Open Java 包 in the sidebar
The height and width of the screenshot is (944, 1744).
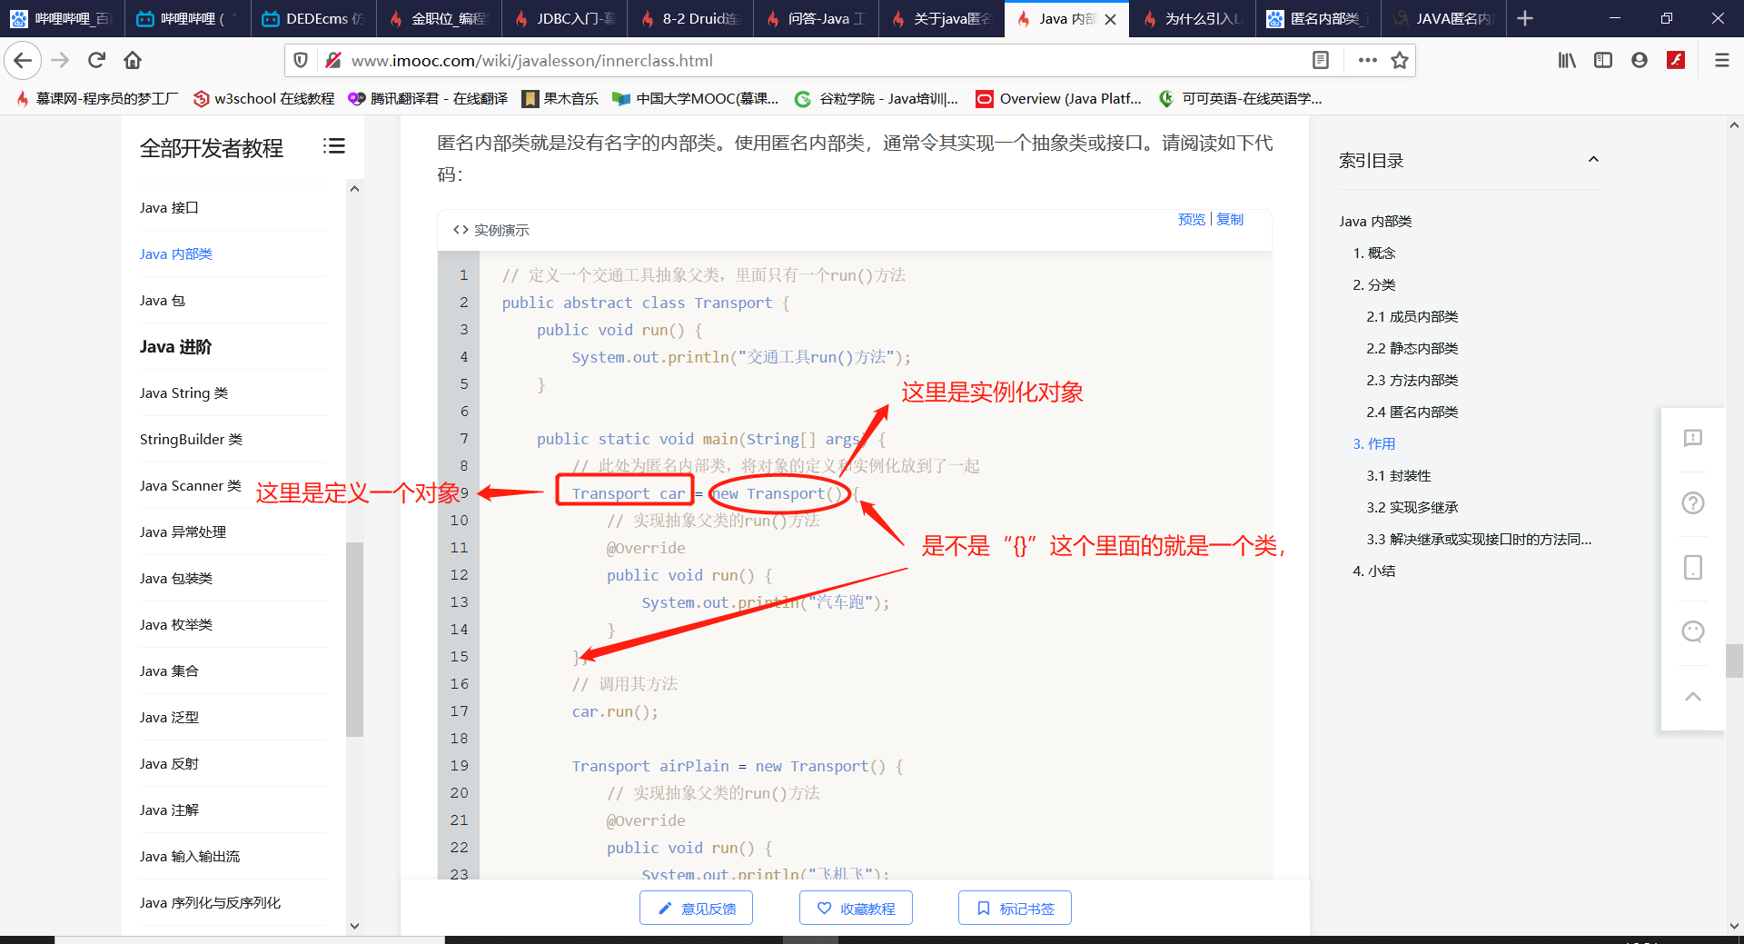tap(163, 300)
